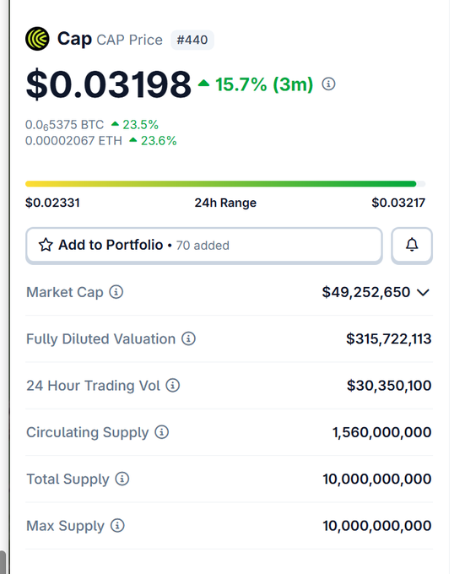Click the Fully Diluted Valuation label
The width and height of the screenshot is (465, 574).
101,339
